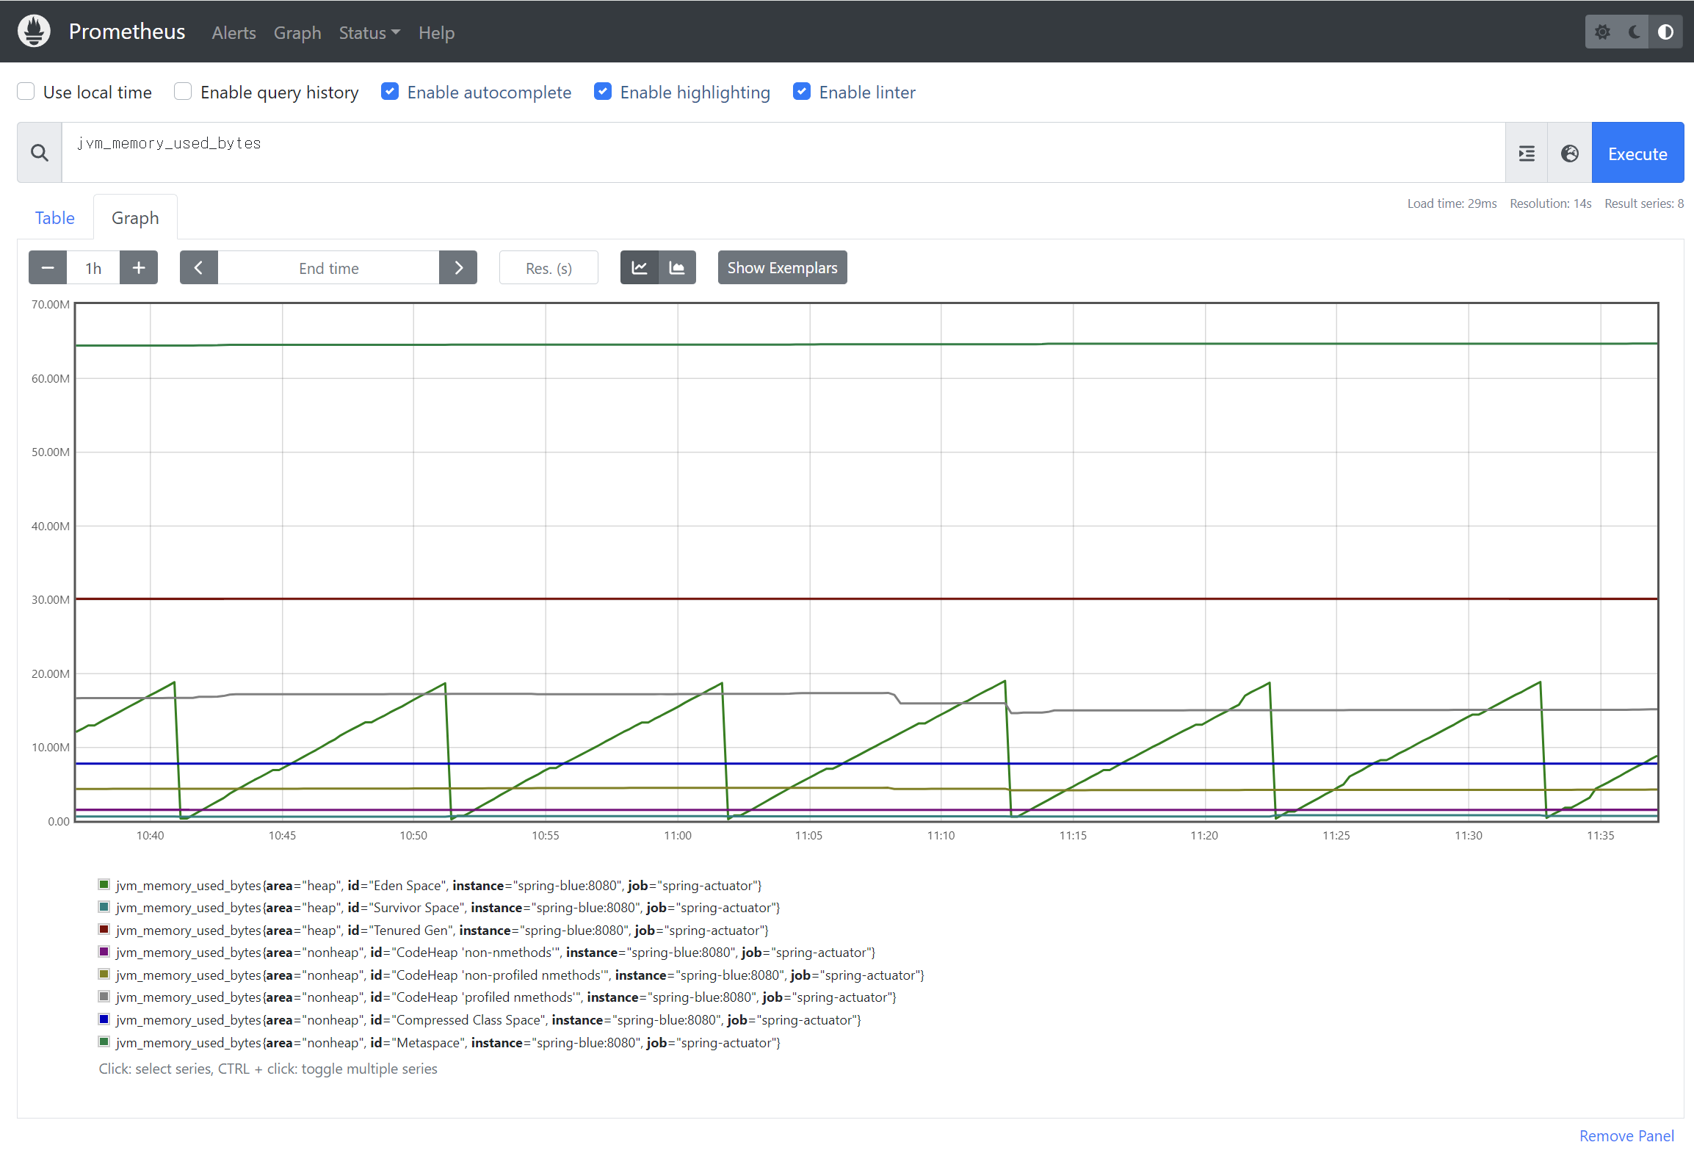Show unstacked line graph

639,268
